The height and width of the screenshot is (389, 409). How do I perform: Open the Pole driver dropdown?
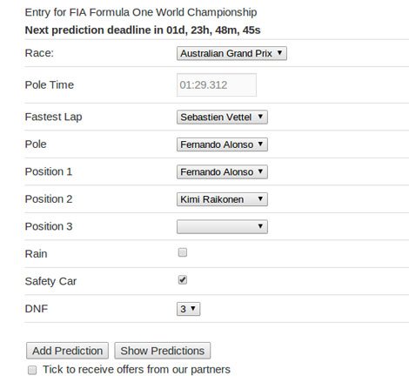coord(222,144)
